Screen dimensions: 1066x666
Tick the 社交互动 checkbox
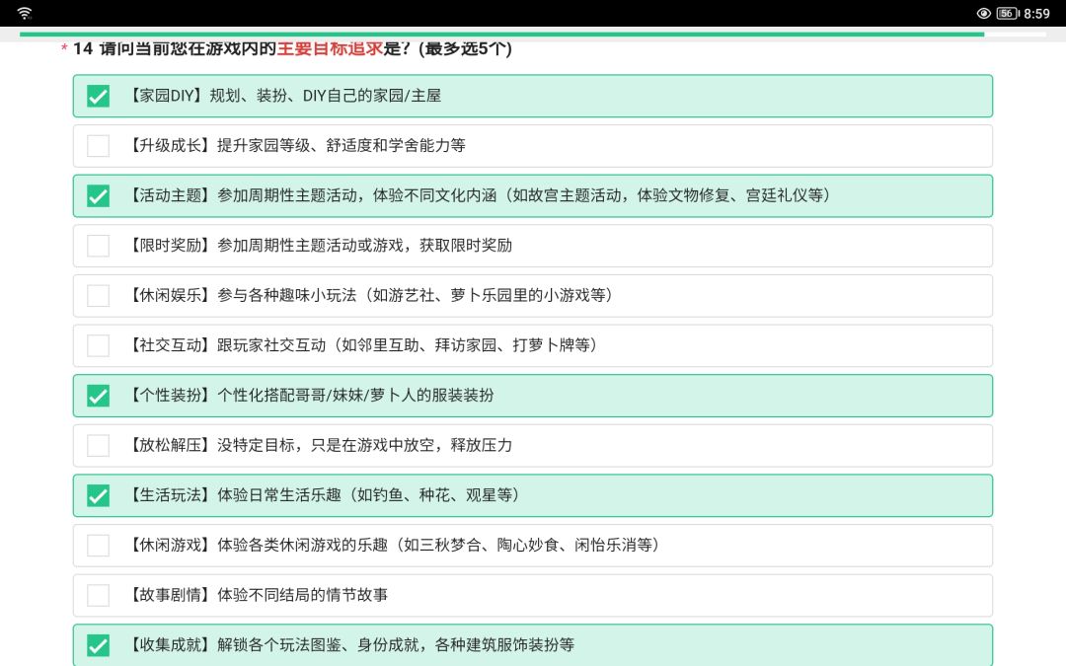tap(98, 345)
